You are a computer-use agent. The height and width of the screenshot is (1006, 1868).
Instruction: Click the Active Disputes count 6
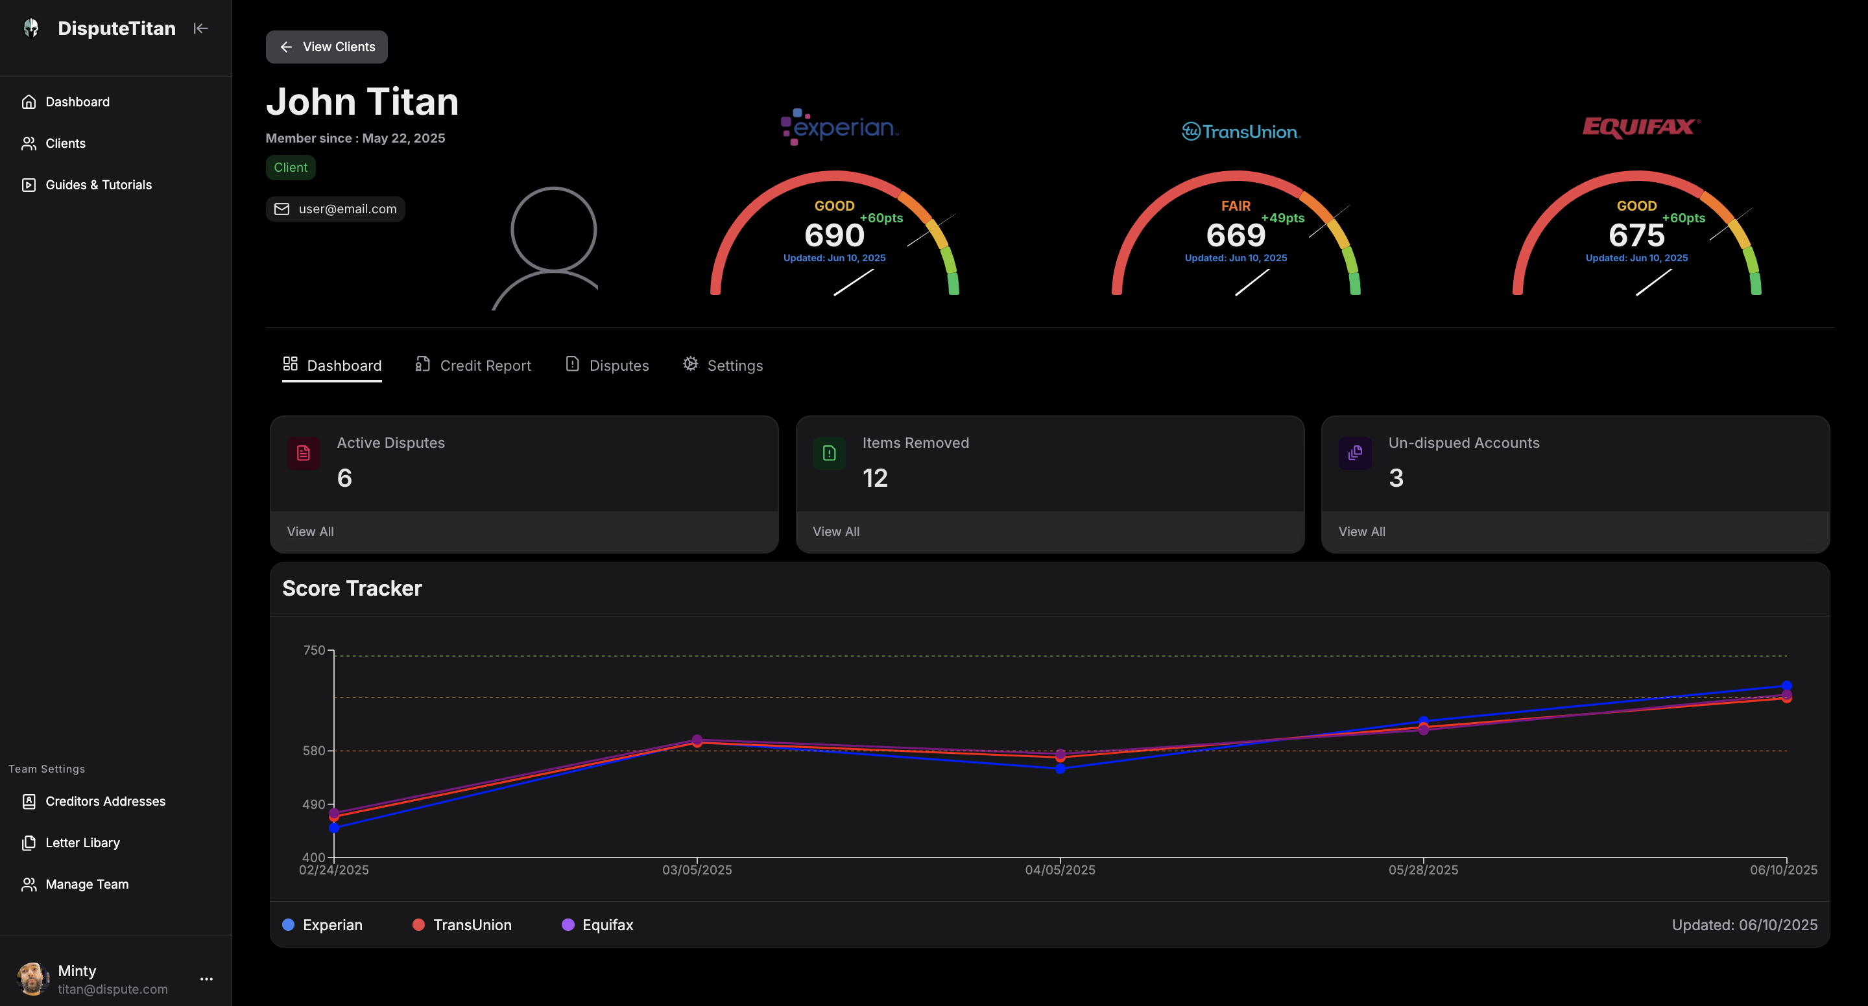(x=344, y=478)
